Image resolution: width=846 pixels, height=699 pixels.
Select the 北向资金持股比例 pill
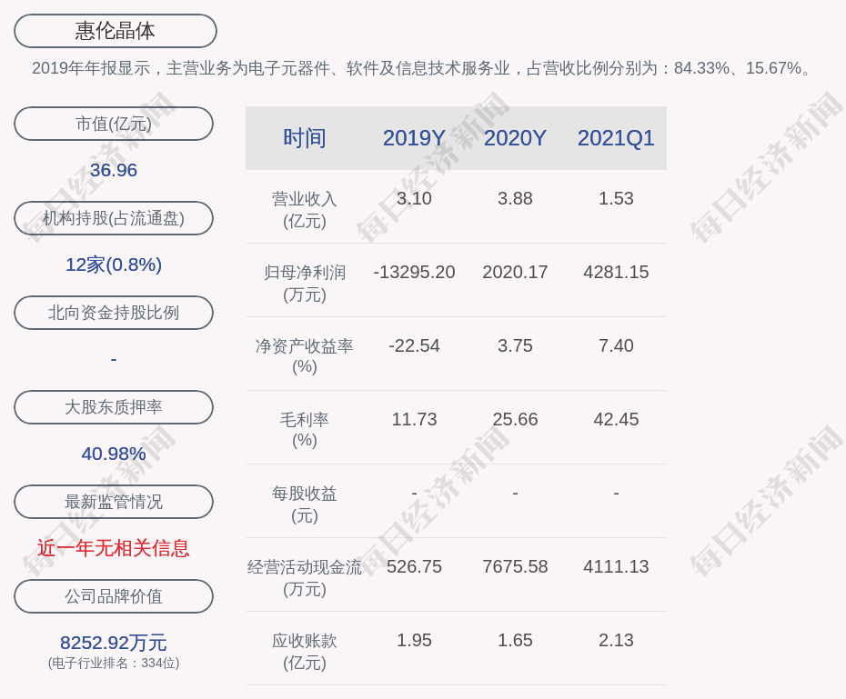[x=114, y=313]
